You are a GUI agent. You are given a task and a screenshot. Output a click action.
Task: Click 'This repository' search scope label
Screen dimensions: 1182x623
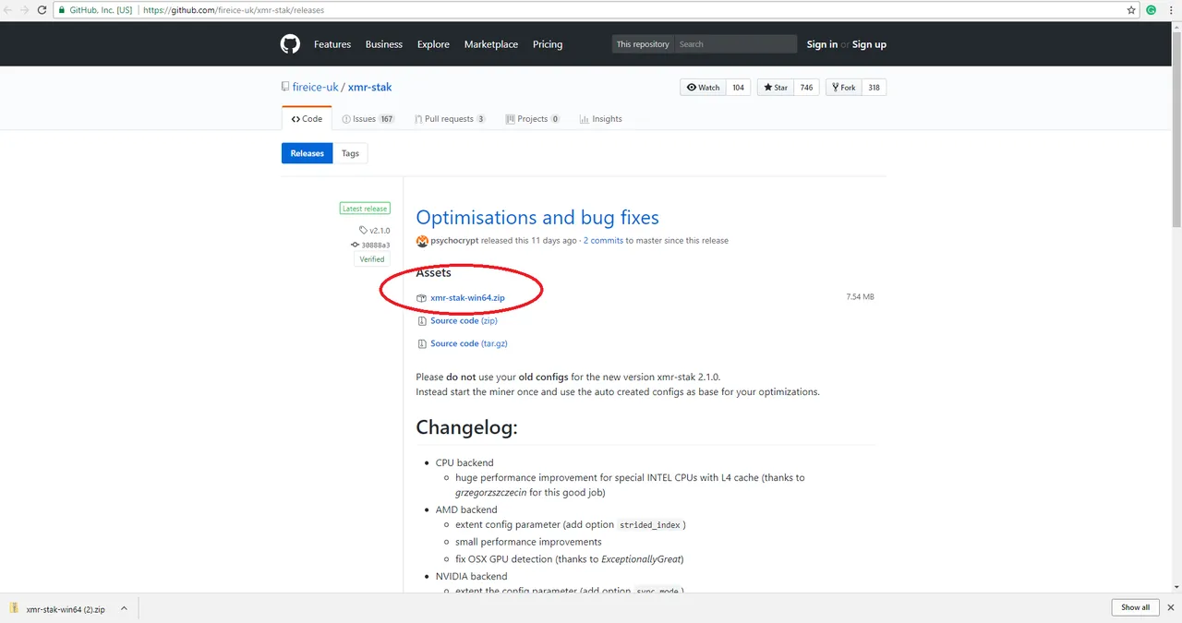tap(643, 44)
